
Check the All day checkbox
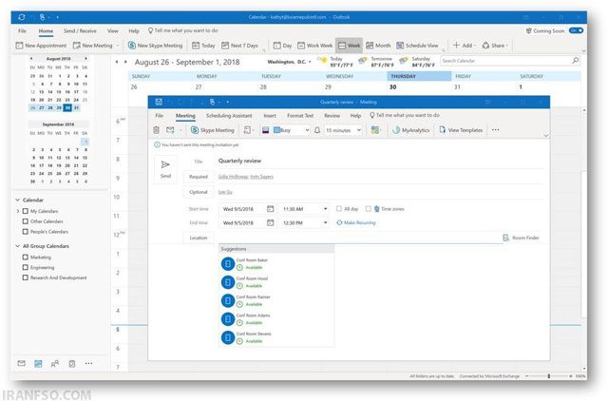(339, 209)
